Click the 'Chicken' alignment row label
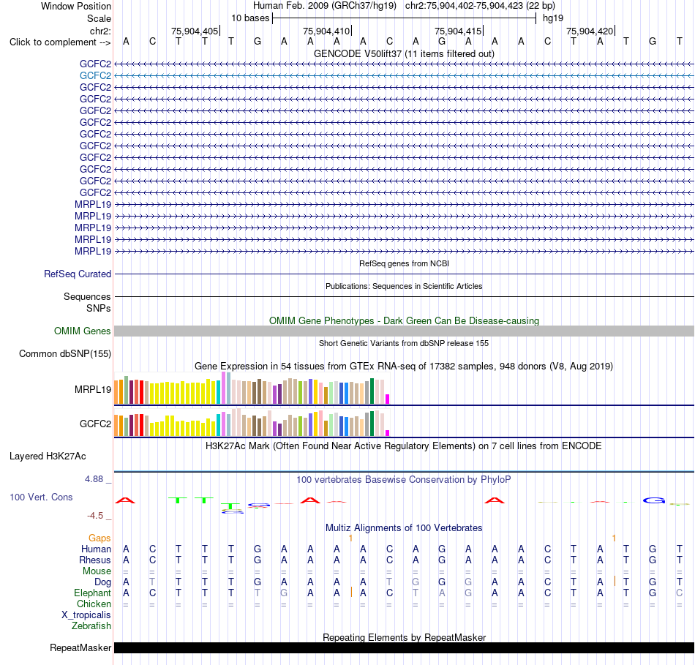 [x=94, y=604]
